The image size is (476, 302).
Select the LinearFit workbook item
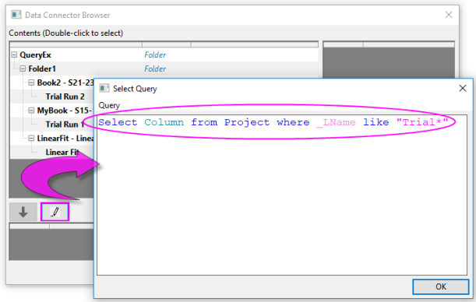(x=65, y=139)
